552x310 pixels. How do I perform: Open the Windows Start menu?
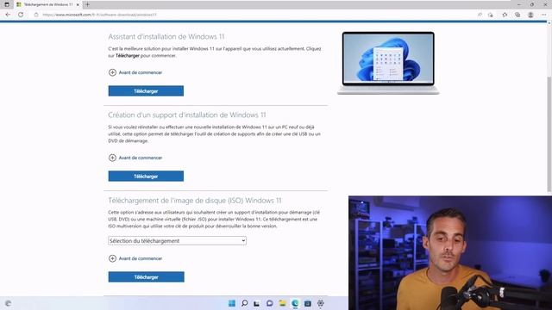pyautogui.click(x=232, y=303)
